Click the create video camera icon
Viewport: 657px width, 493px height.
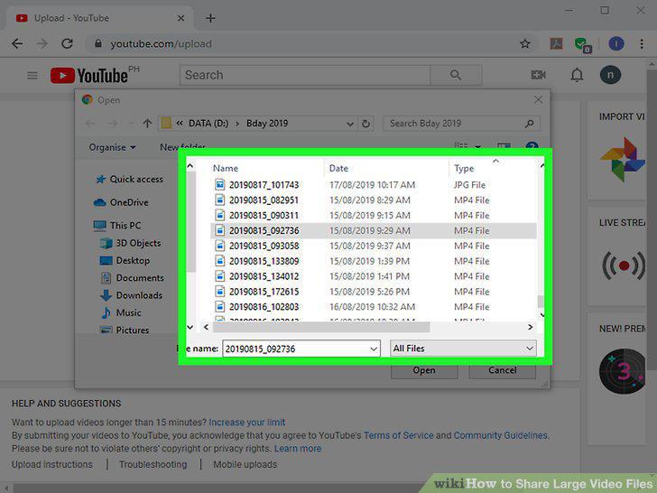pos(538,75)
